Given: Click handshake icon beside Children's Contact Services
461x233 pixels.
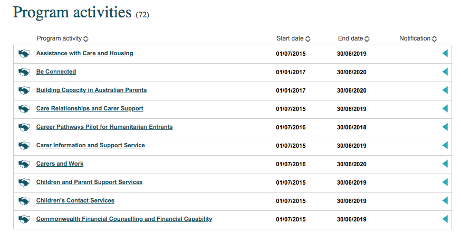Looking at the screenshot, I should tap(24, 201).
